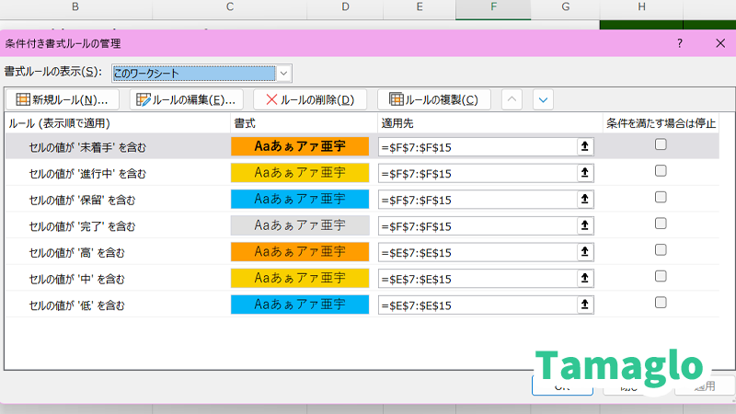
Task: Open the 書式ルールの表示 dropdown
Action: pos(283,73)
